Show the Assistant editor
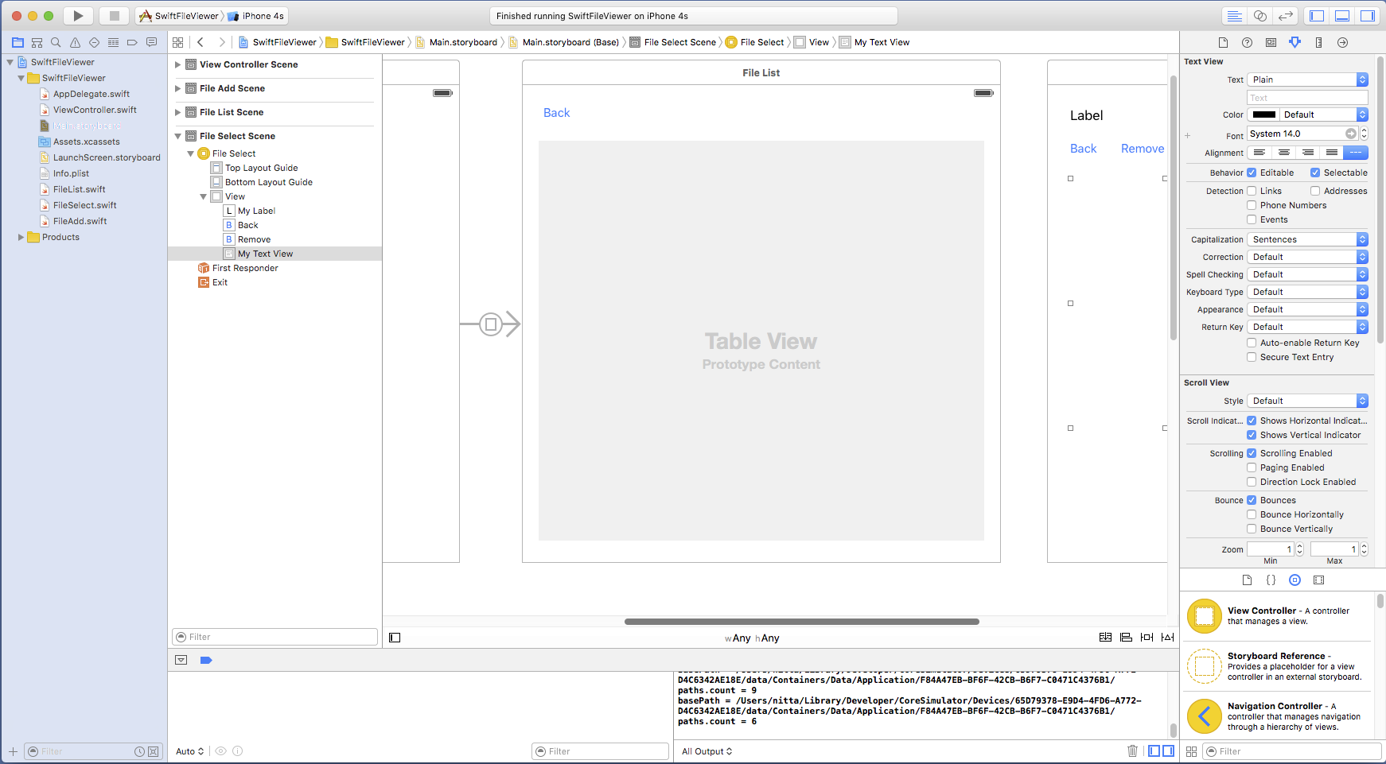Image resolution: width=1386 pixels, height=764 pixels. click(1260, 16)
